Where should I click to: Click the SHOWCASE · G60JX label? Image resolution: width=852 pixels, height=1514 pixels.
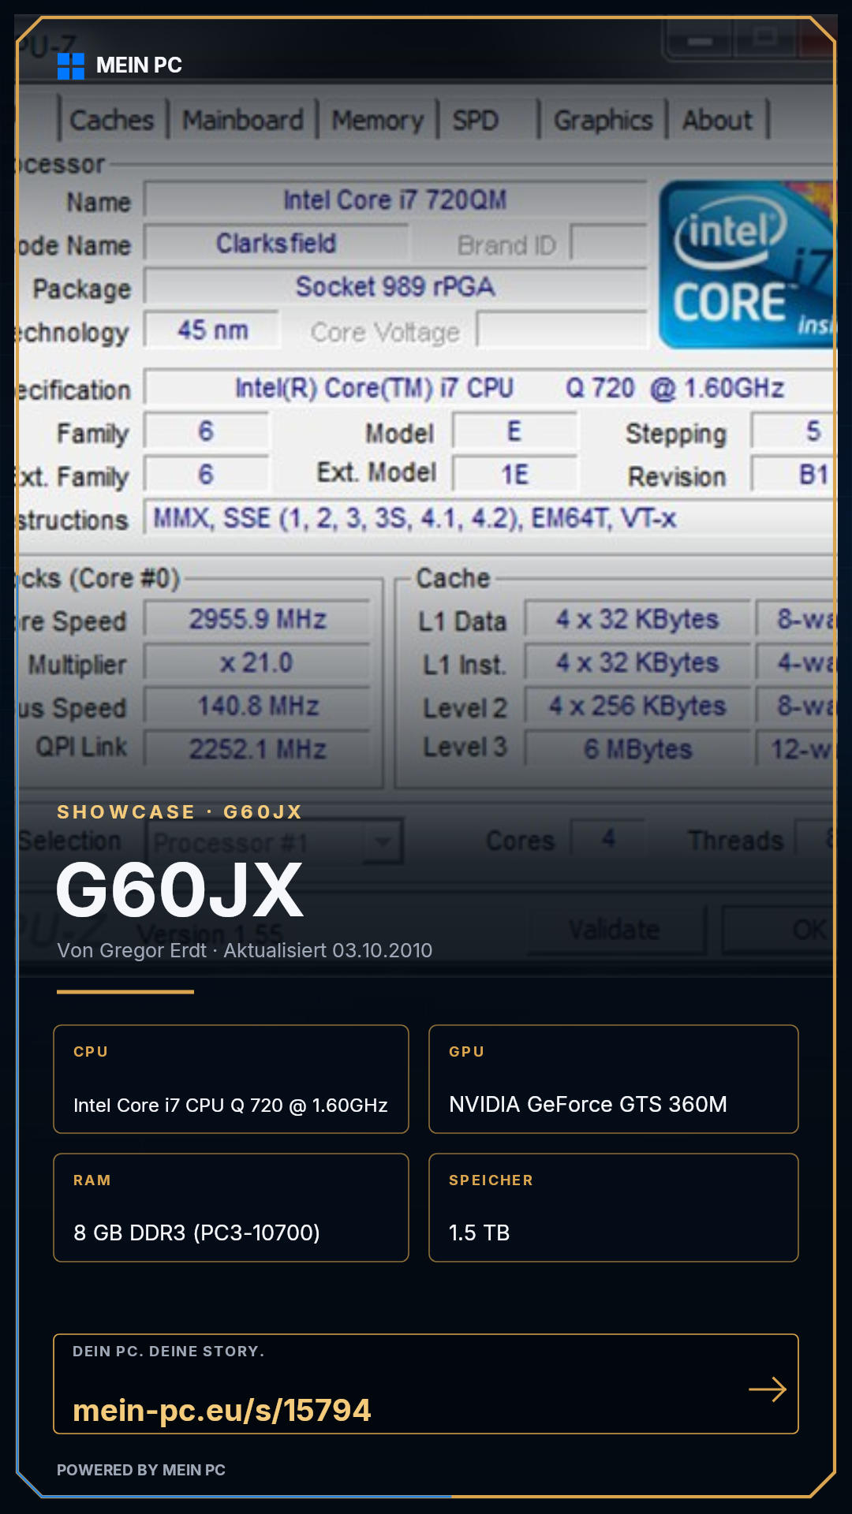tap(179, 812)
